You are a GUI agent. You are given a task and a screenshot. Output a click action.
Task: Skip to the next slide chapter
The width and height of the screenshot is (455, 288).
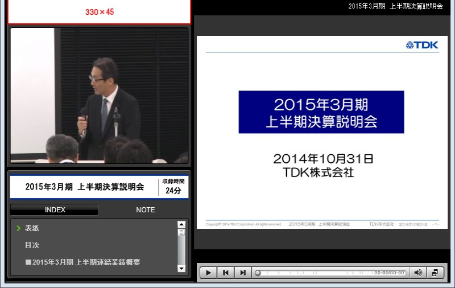[243, 273]
